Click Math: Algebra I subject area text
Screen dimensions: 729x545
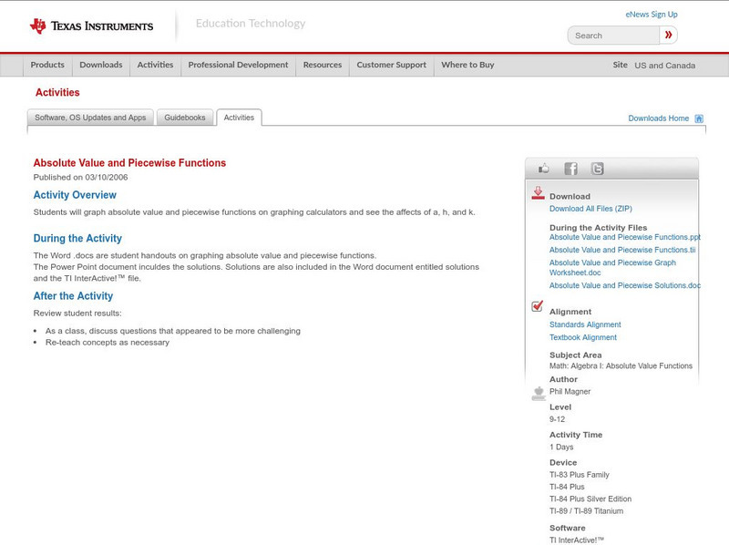[x=621, y=366]
